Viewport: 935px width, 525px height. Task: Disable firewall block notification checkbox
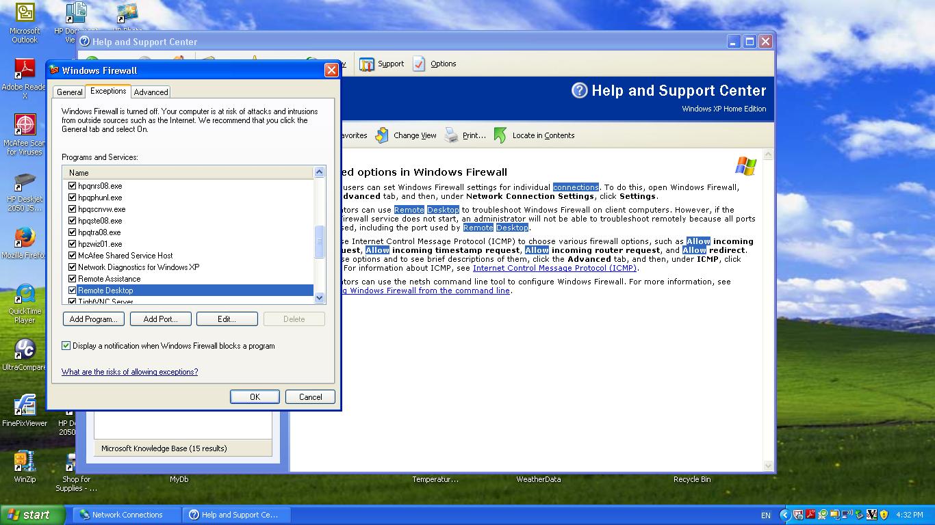(66, 346)
